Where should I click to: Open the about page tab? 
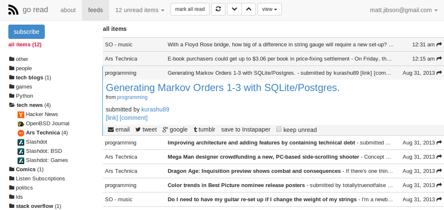pos(68,10)
